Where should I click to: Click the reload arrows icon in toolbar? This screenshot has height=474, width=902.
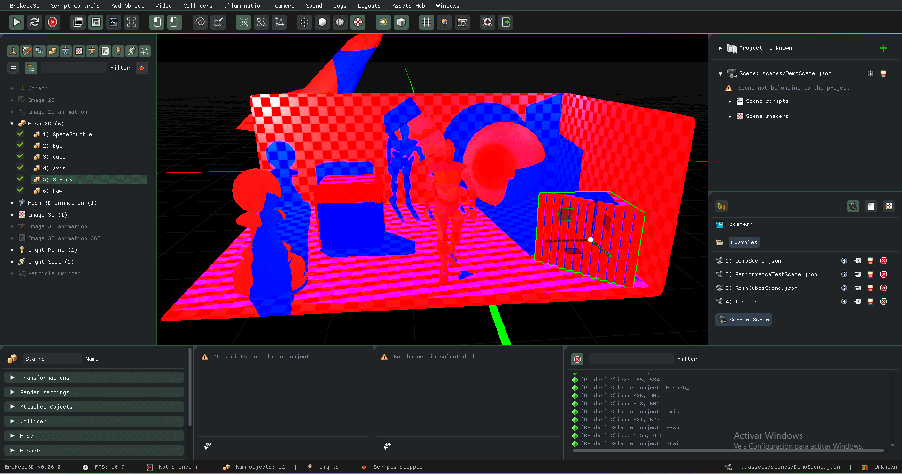[35, 22]
